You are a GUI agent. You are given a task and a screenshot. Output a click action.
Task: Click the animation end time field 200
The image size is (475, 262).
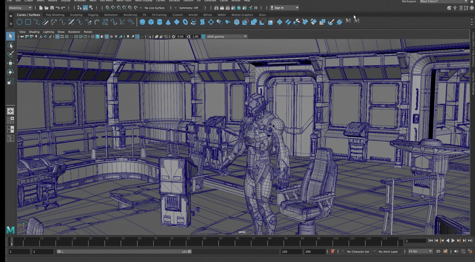pyautogui.click(x=315, y=252)
